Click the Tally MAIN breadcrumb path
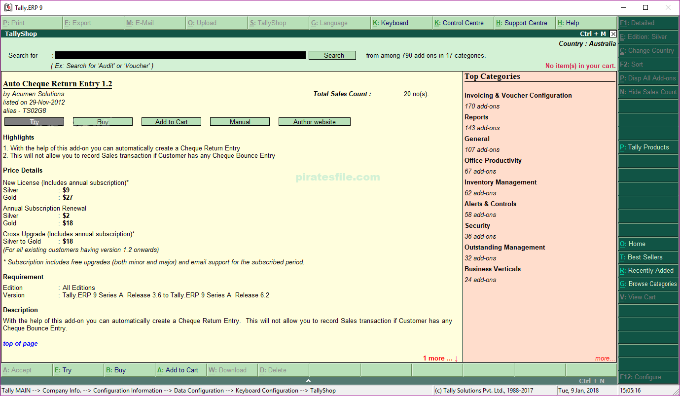680x396 pixels. click(168, 391)
